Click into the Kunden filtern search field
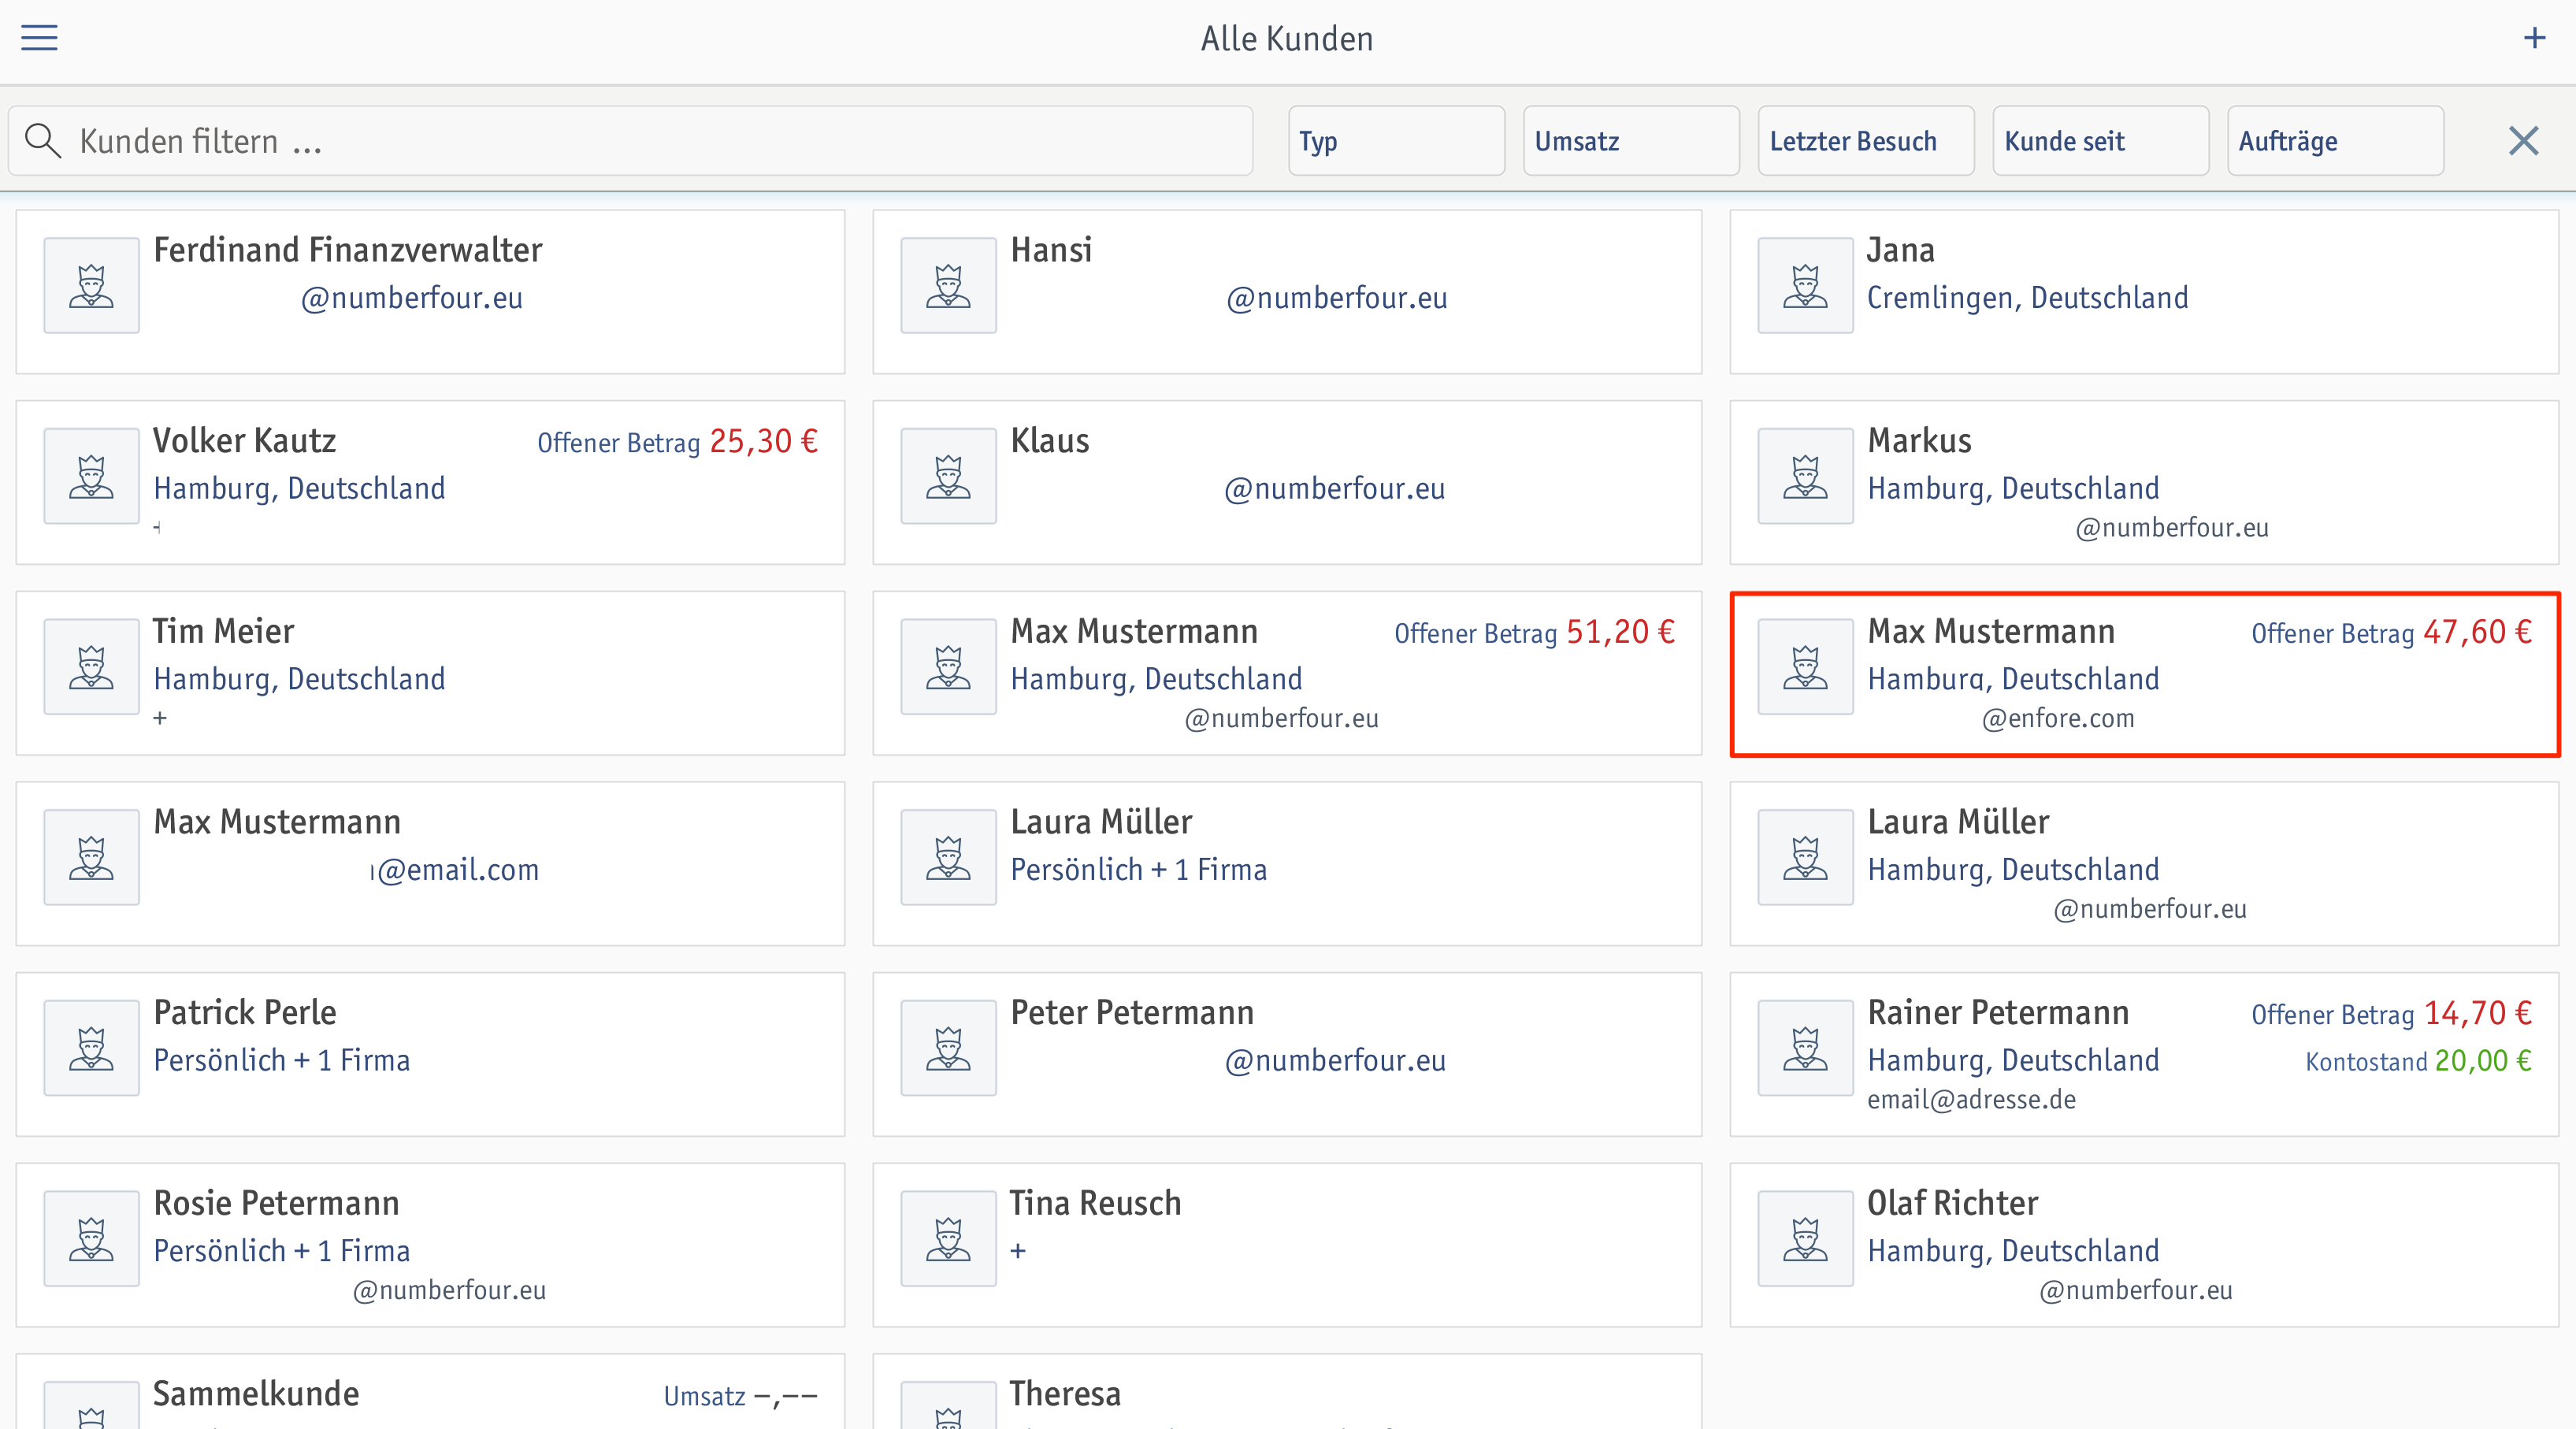The width and height of the screenshot is (2576, 1429). 630,141
